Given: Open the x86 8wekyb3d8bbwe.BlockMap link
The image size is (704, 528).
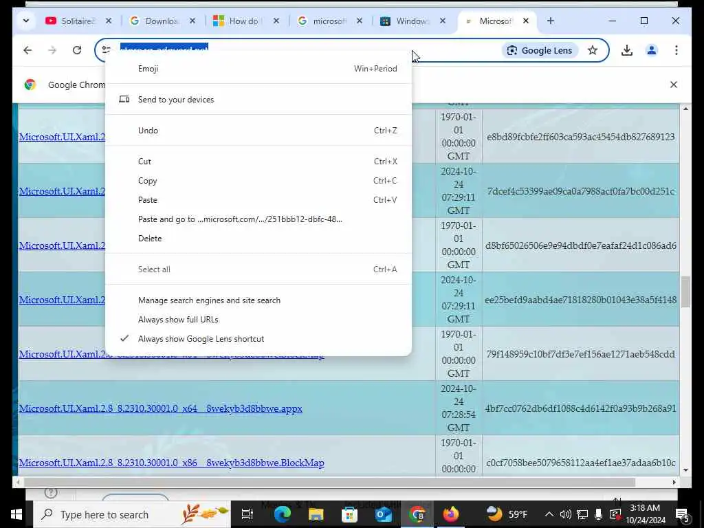Looking at the screenshot, I should (171, 463).
